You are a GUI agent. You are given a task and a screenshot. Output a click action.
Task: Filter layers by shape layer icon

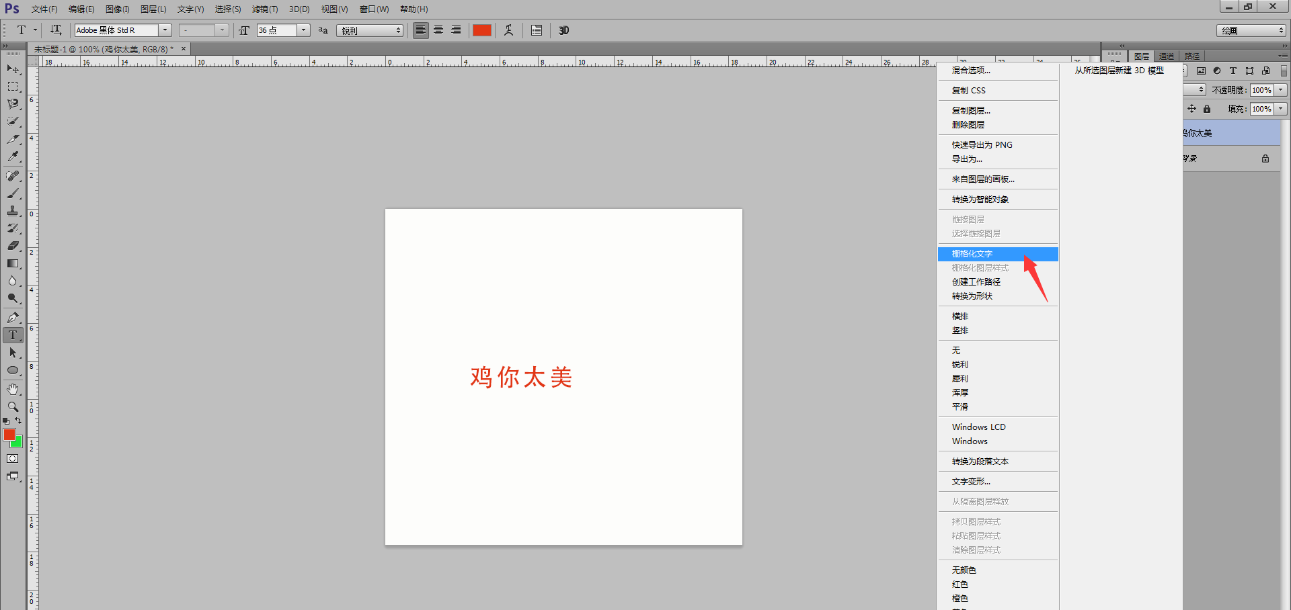(x=1249, y=71)
